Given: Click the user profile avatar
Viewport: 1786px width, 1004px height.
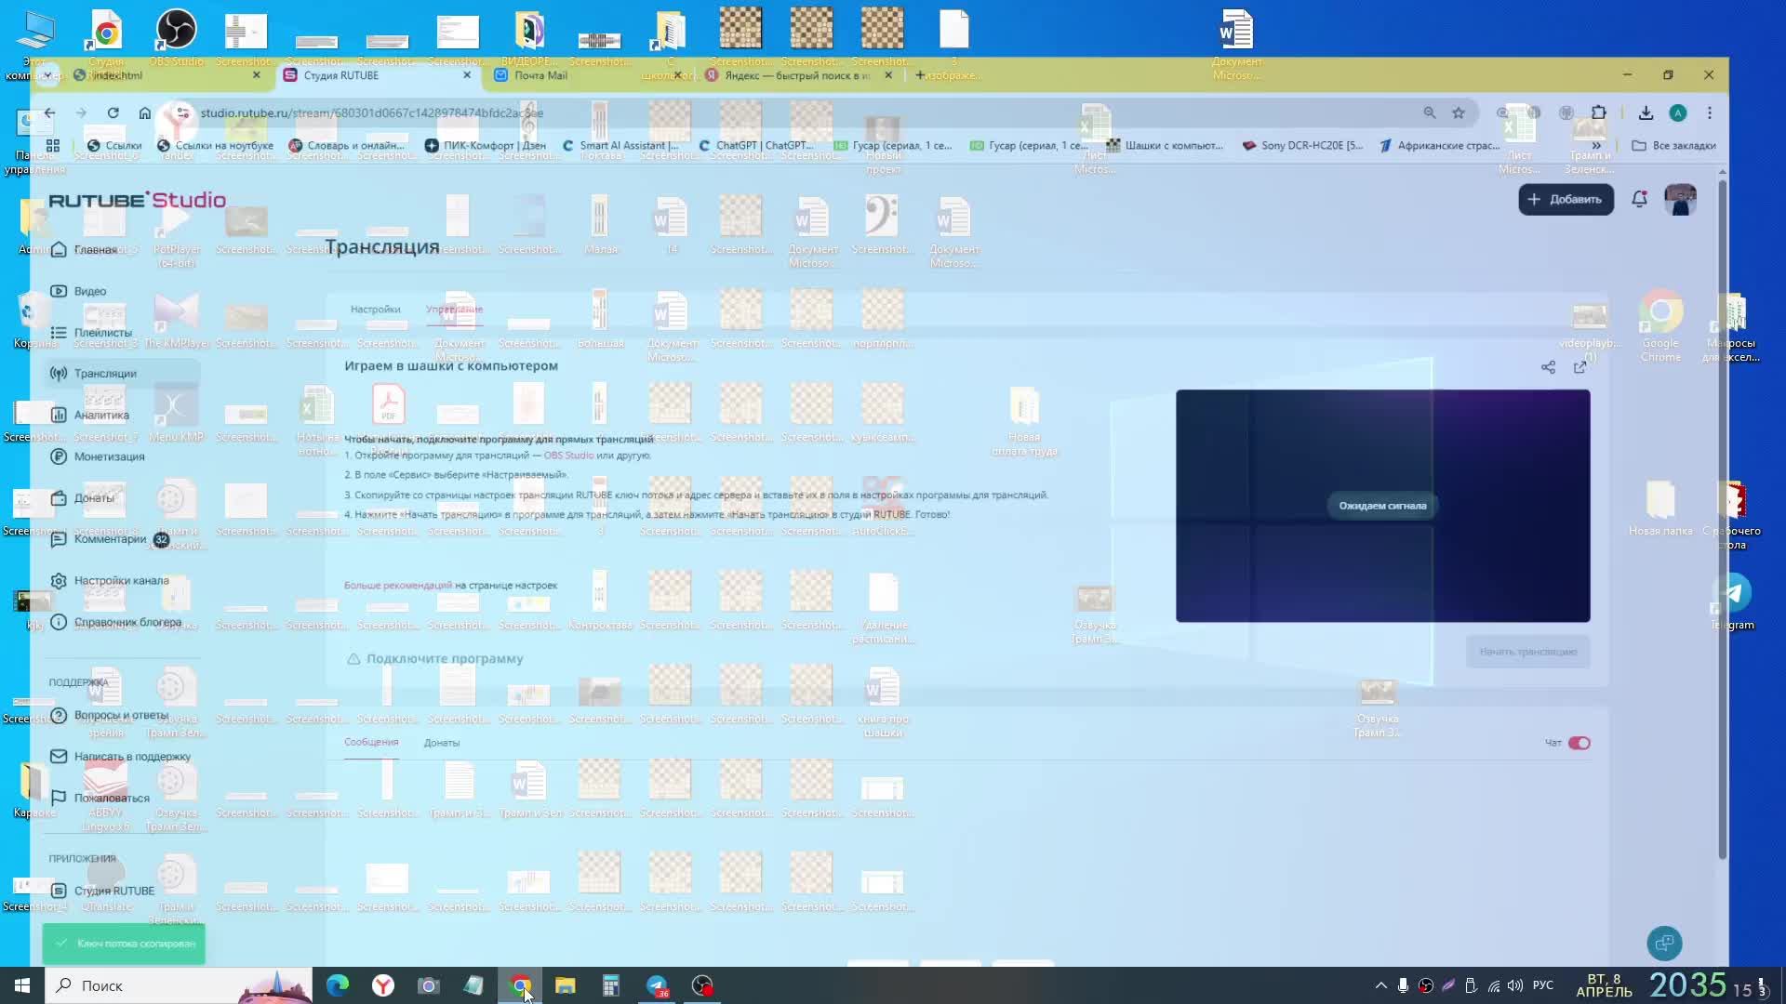Looking at the screenshot, I should tap(1680, 199).
